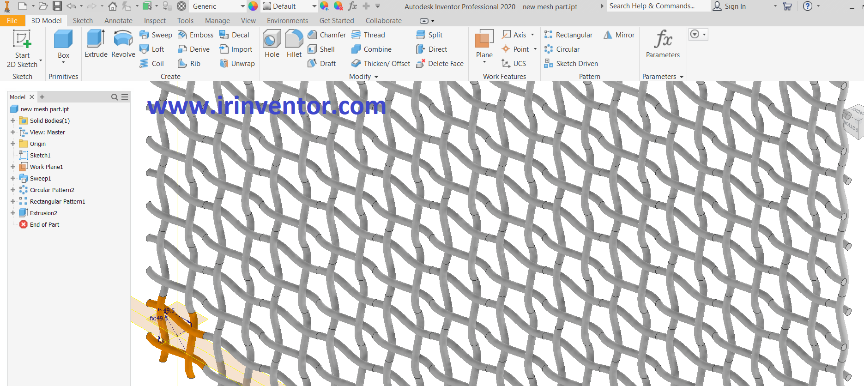Activate the Extrude tool
This screenshot has width=864, height=386.
coord(96,44)
